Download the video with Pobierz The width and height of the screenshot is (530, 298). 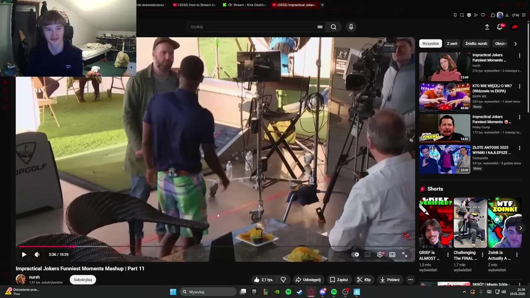pos(390,280)
